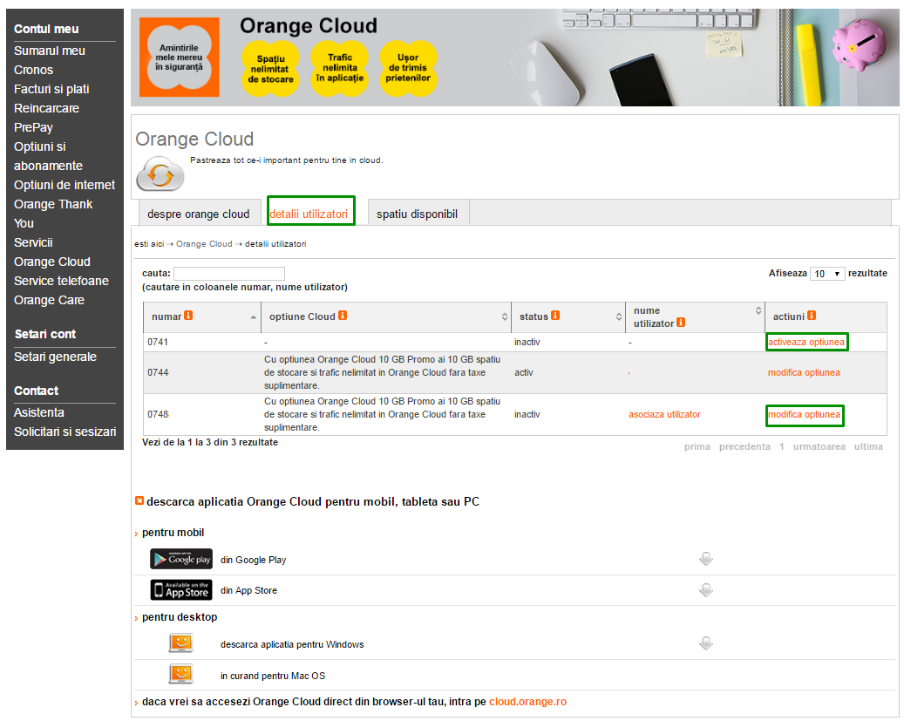904x721 pixels.
Task: Click the download icon for Google Play
Action: (706, 559)
